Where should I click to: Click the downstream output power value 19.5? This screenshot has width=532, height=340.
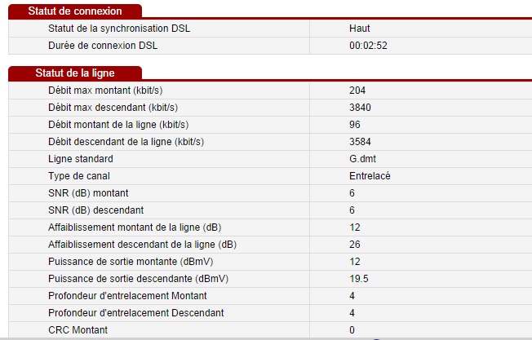click(358, 278)
